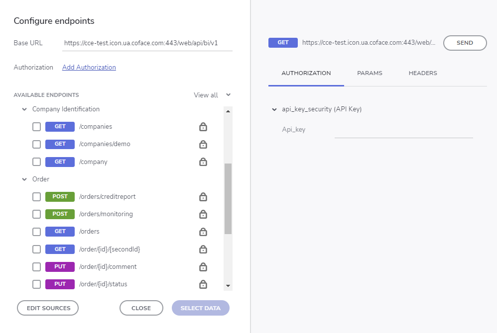The image size is (497, 333).
Task: Click lock icon beside /companies/demo
Action: (x=203, y=144)
